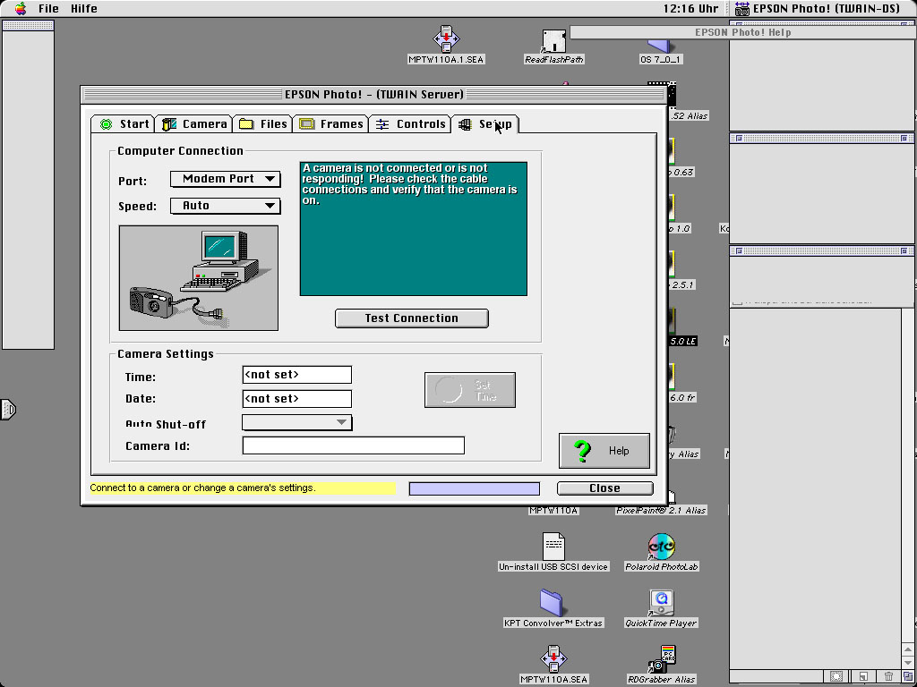
Task: Select the Frames tab
Action: 331,123
